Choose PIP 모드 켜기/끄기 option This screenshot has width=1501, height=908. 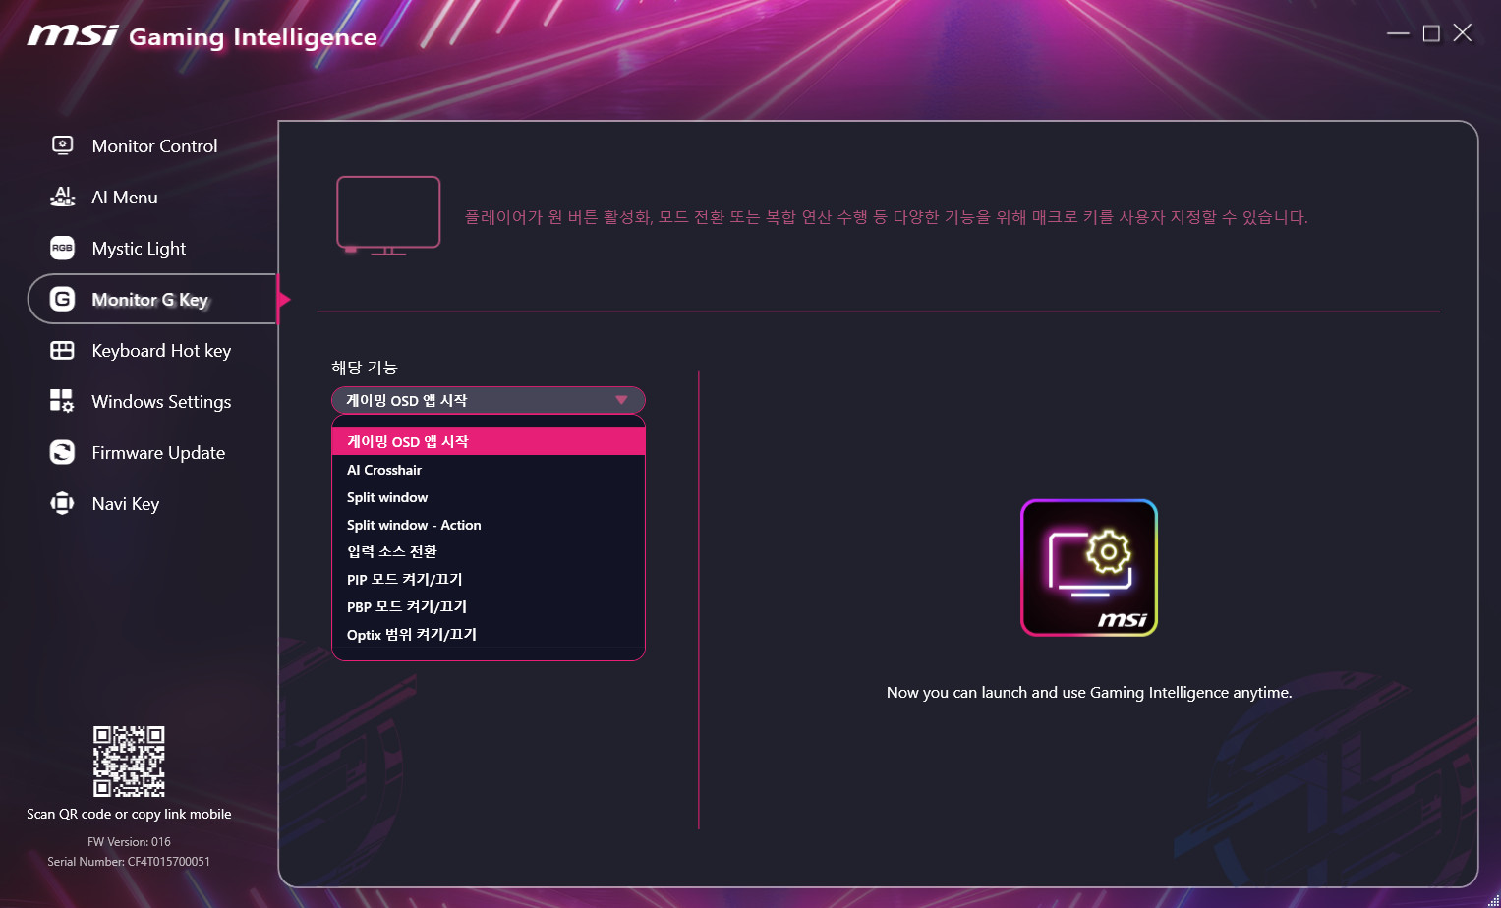(x=404, y=579)
